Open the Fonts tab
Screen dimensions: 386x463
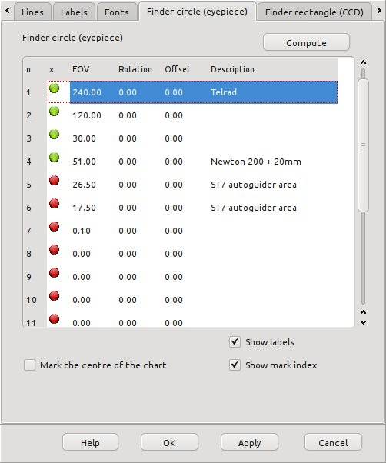[117, 12]
